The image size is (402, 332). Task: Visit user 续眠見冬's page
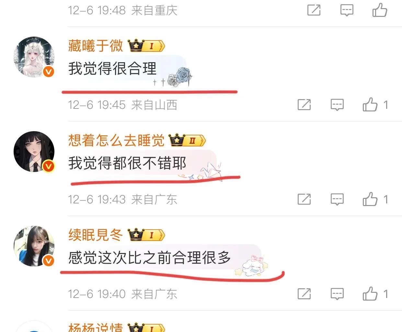point(96,235)
